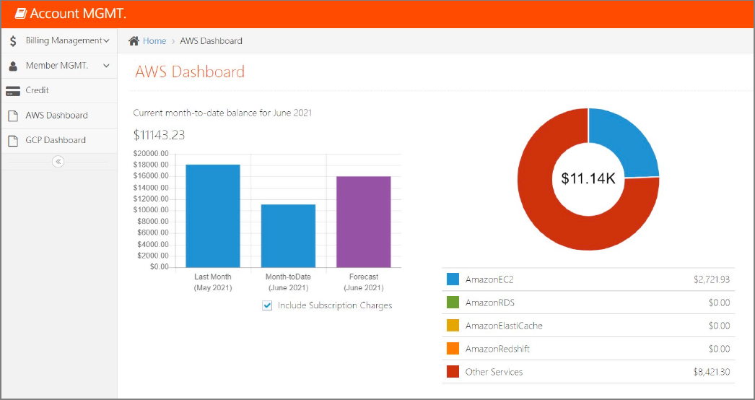Click the book icon beside Account MGMT.
This screenshot has height=400, width=755.
point(20,14)
